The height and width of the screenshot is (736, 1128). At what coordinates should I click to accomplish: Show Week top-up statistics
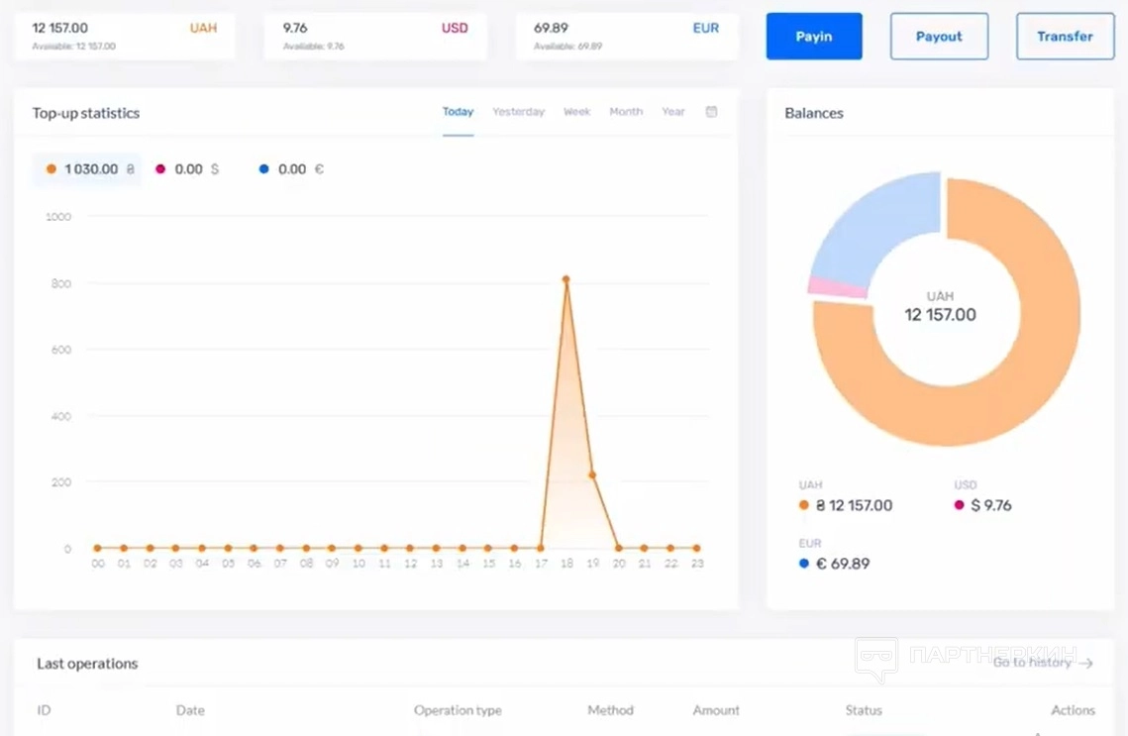click(x=577, y=112)
